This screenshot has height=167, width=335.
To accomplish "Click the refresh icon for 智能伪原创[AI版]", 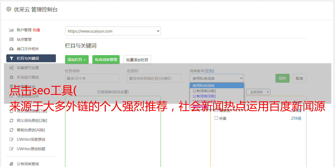I will tap(12, 130).
